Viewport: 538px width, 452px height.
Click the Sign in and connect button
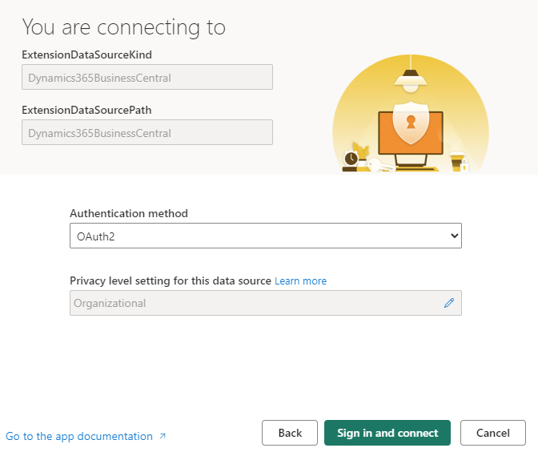coord(387,433)
